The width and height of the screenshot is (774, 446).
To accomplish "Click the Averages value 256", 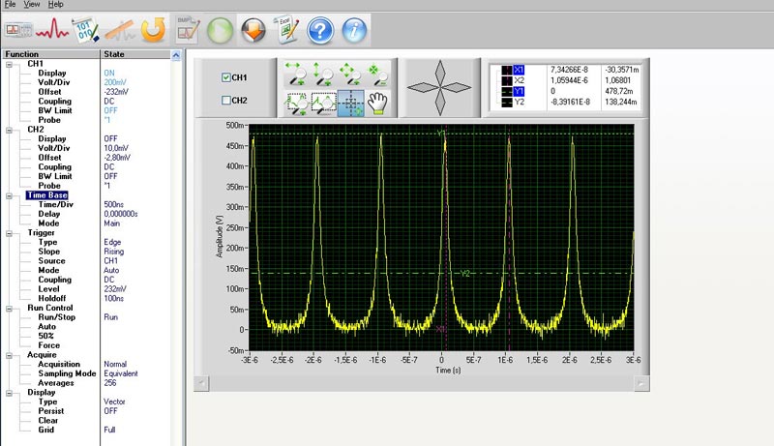I will click(110, 383).
